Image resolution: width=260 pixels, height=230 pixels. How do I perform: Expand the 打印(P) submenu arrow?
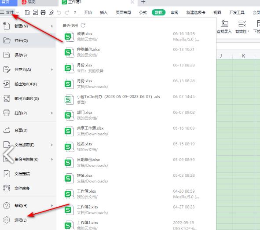tap(52, 113)
